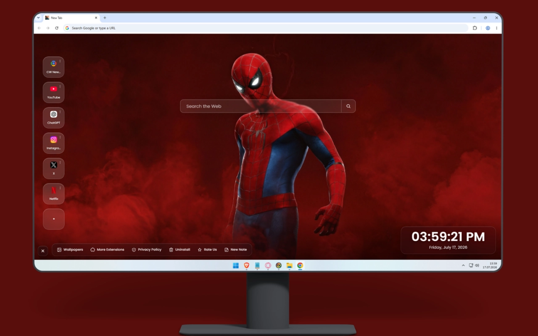Open the X shortcut tile
The width and height of the screenshot is (538, 336).
click(x=53, y=168)
